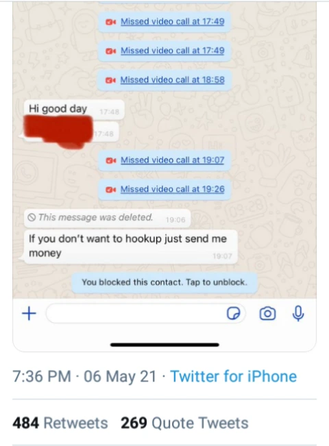Open the camera icon

(x=267, y=314)
